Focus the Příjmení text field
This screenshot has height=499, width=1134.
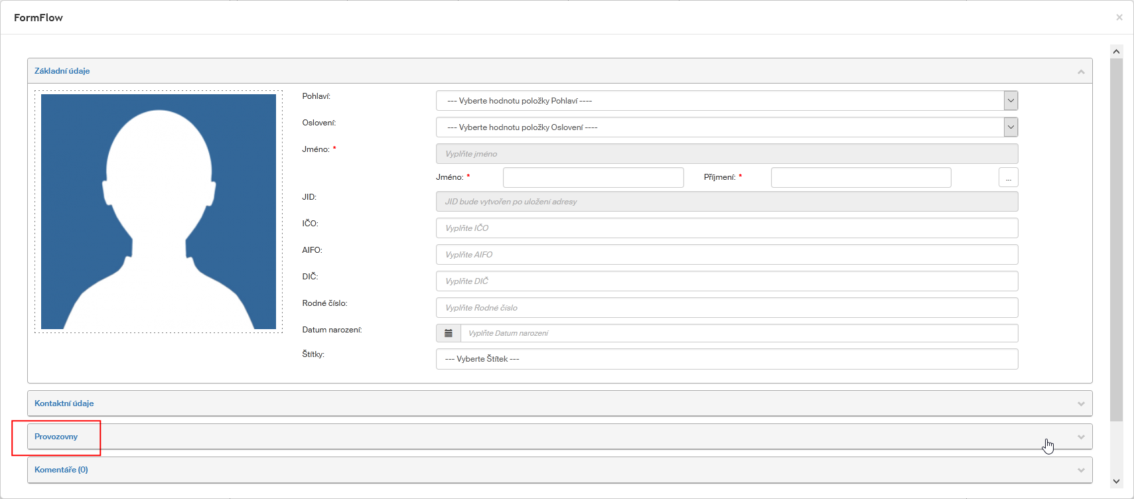click(861, 177)
